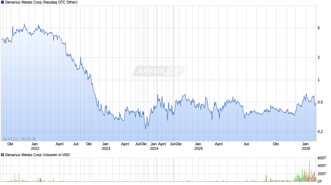Click the 'Juli' label following Jan. 2025

246,144
